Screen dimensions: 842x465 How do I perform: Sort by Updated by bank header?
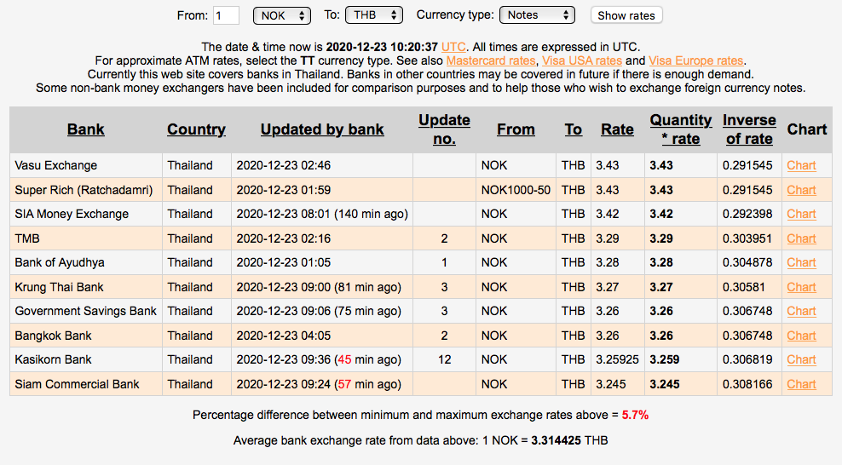click(x=322, y=129)
